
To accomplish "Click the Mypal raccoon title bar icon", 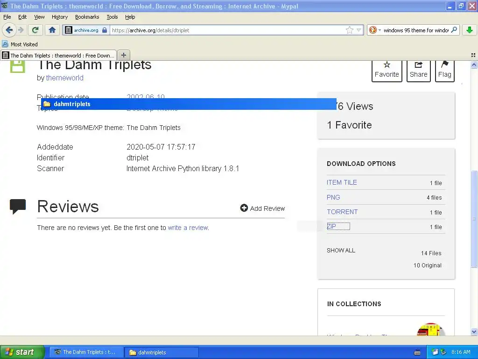I will point(5,6).
